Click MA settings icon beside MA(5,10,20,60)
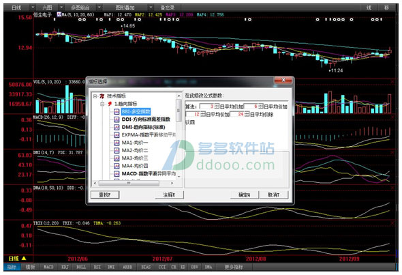The height and width of the screenshot is (275, 402). click(x=59, y=14)
